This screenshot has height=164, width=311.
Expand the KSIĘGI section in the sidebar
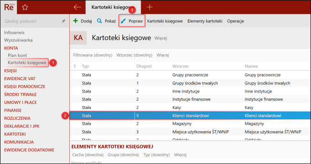[10, 71]
